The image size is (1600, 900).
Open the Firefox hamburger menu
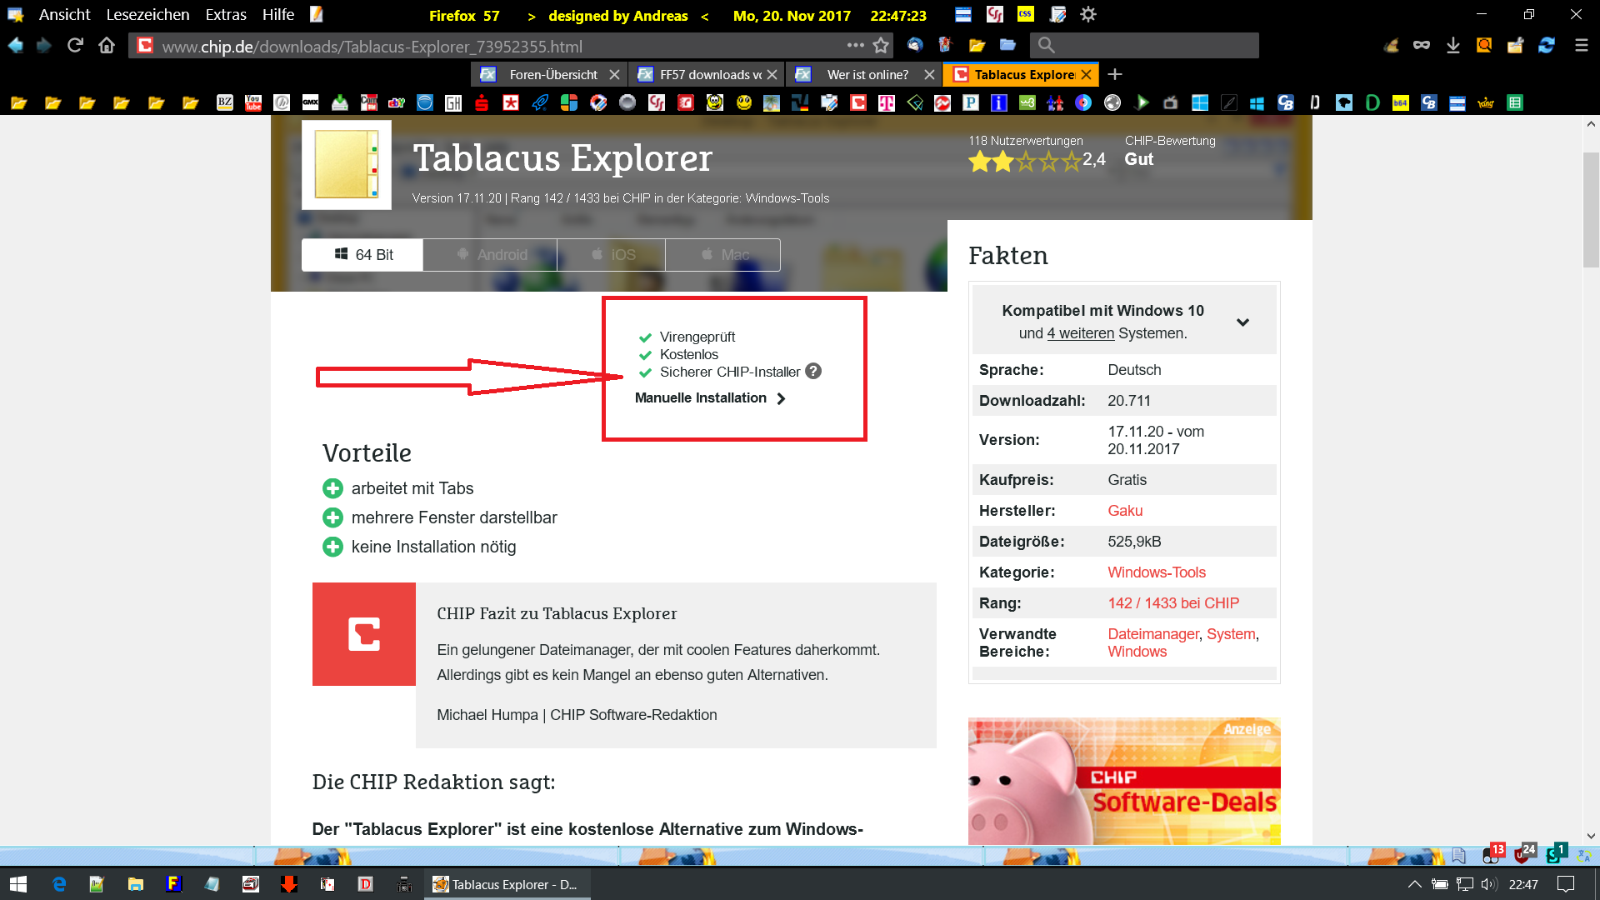1581,45
